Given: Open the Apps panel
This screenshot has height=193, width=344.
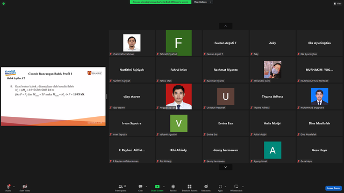Looking at the screenshot, I should point(220,188).
